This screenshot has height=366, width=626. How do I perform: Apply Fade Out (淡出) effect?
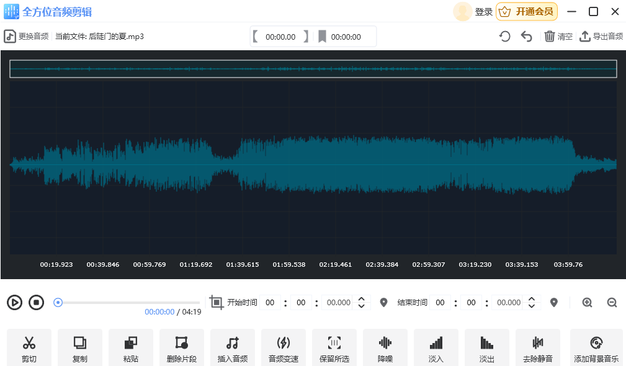pos(487,347)
